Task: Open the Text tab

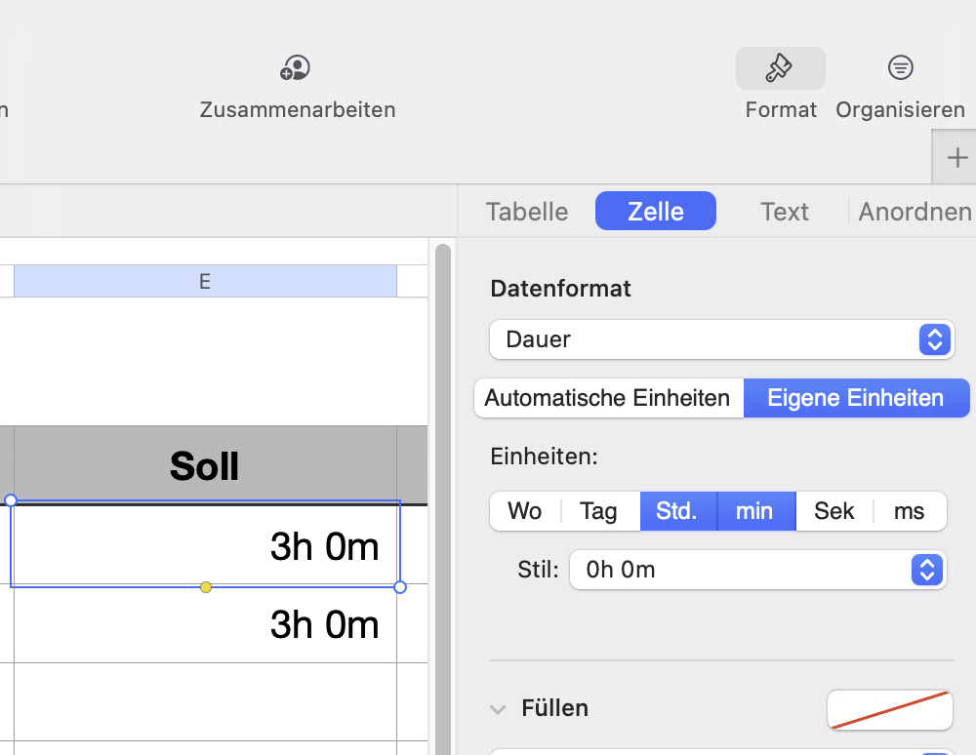Action: tap(785, 212)
